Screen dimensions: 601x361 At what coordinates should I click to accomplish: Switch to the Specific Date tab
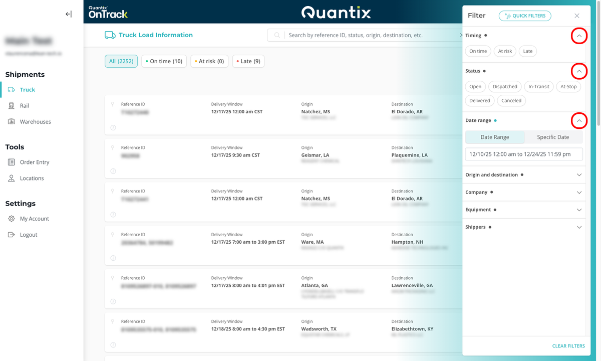553,137
